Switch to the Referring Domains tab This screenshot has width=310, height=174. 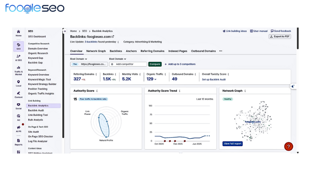pyautogui.click(x=152, y=51)
